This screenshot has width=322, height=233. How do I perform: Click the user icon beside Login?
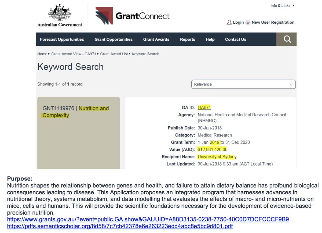[229, 22]
